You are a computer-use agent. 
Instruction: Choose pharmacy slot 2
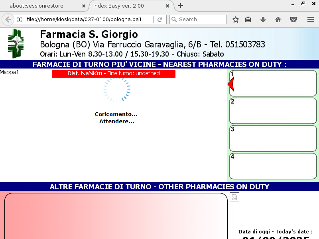tap(273, 111)
